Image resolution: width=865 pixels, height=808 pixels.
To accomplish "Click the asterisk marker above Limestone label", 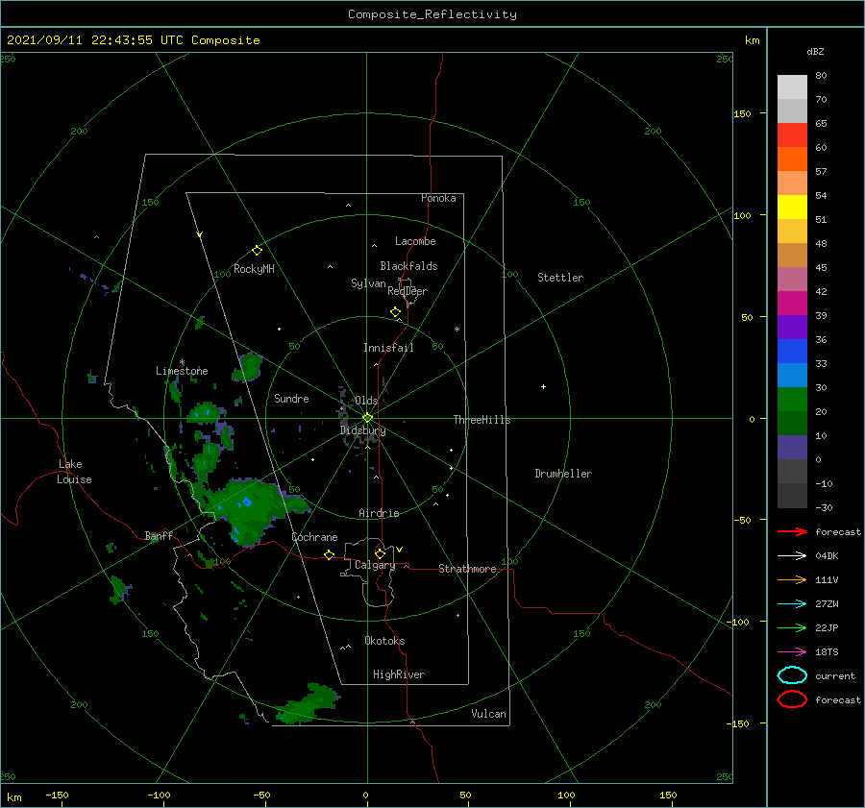I will pyautogui.click(x=182, y=362).
